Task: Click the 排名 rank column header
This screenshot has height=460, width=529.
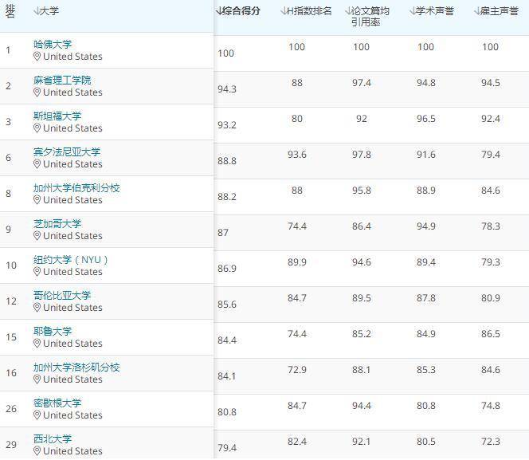Action: tap(10, 11)
